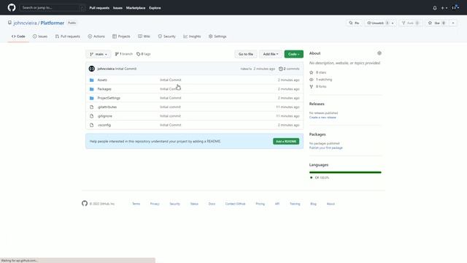Click the Packages folder icon
Image resolution: width=467 pixels, height=263 pixels.
(x=92, y=89)
